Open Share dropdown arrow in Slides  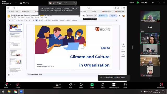(x=107, y=16)
